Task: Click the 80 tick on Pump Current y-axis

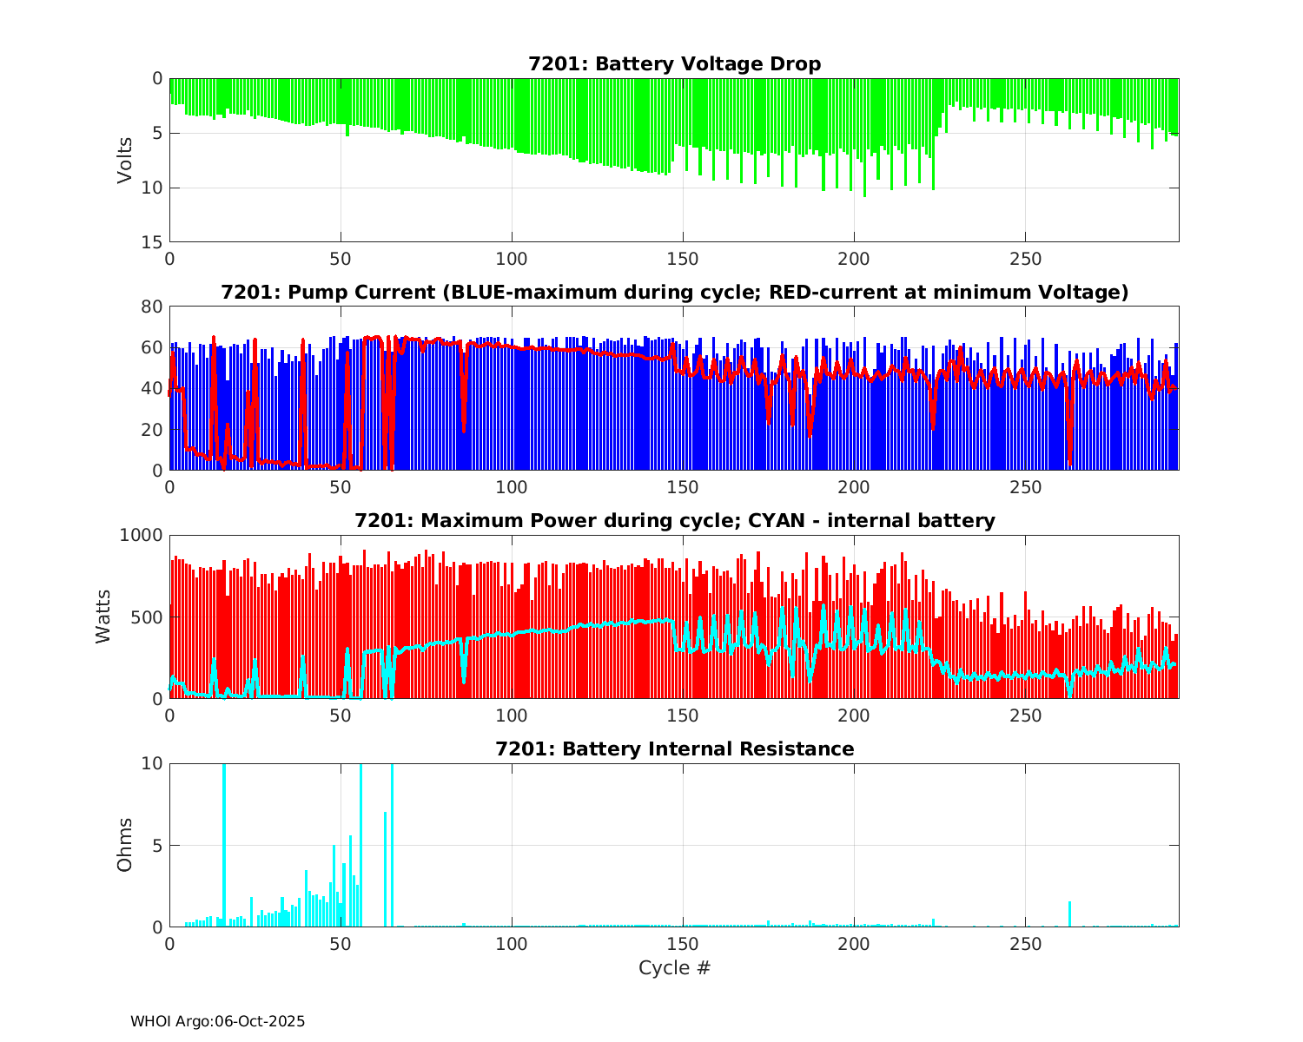Action: click(154, 307)
